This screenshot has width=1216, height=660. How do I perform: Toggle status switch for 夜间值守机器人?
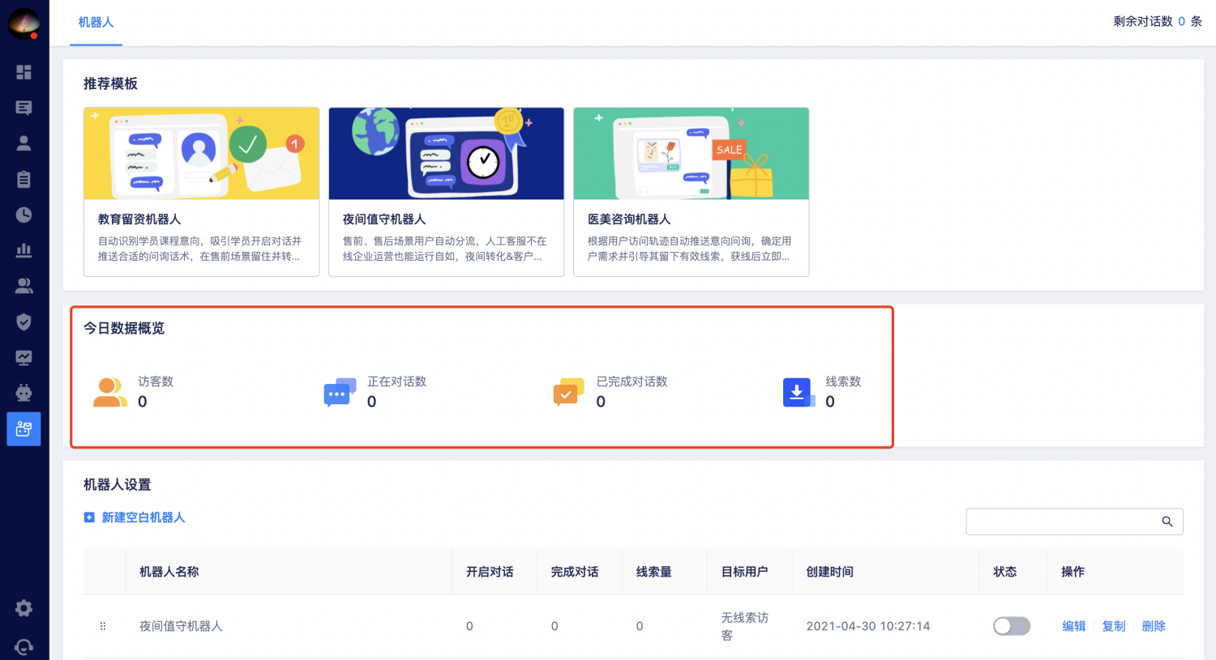pyautogui.click(x=1012, y=626)
